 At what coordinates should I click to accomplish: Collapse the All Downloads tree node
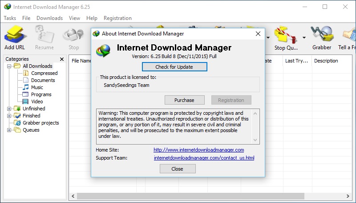pos(9,66)
